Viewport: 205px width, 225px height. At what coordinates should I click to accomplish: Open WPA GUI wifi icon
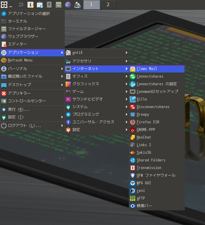pos(133,183)
